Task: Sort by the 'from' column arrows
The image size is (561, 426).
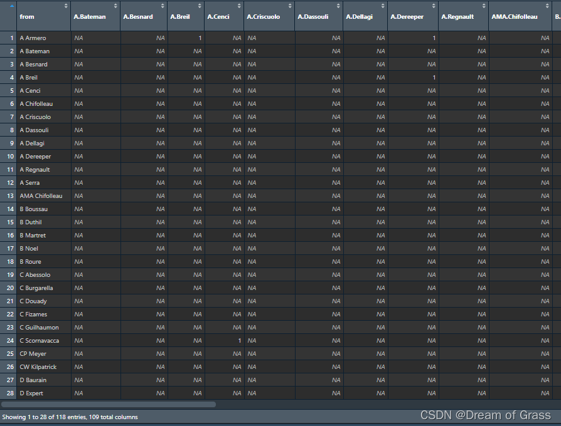Action: 66,6
